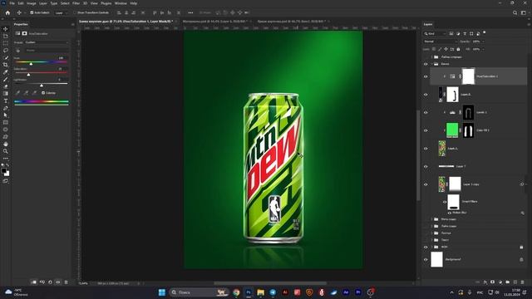This screenshot has height=299, width=532.
Task: Select the Gradient tool
Action: click(x=6, y=94)
